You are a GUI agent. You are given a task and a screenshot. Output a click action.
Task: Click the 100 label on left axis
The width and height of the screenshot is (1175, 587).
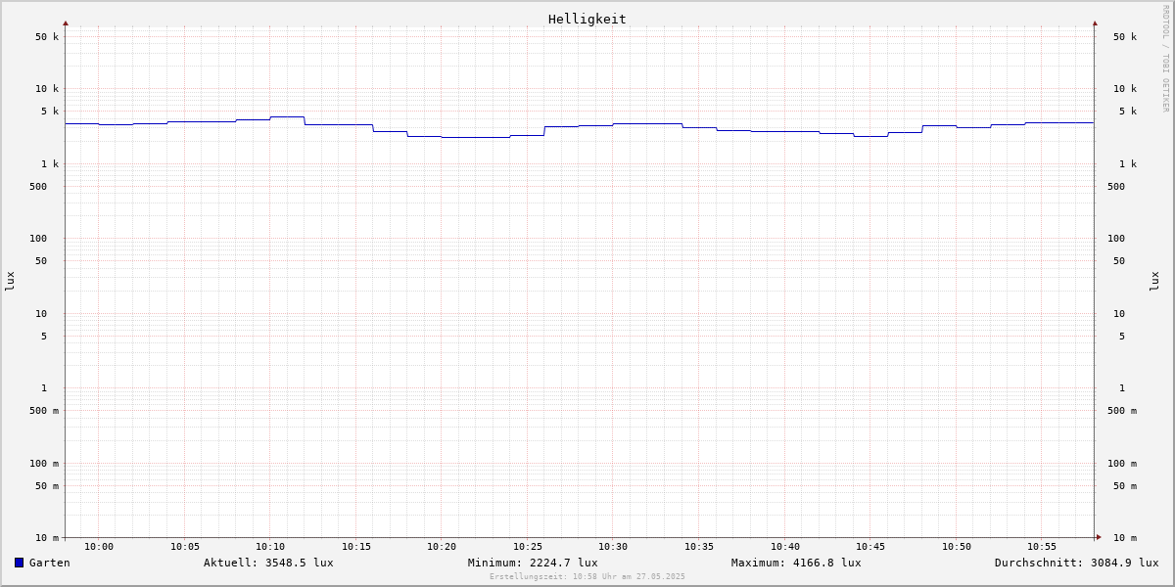click(x=38, y=239)
